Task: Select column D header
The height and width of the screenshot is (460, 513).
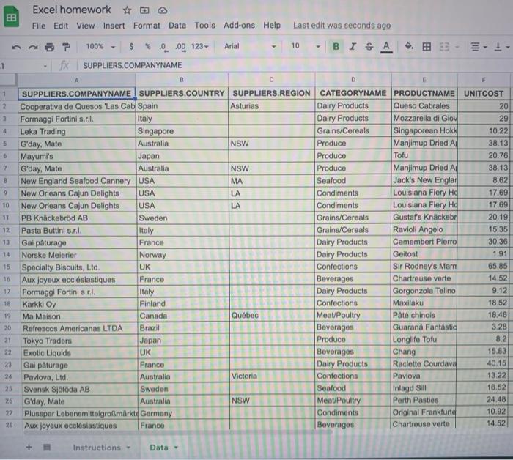Action: (353, 80)
